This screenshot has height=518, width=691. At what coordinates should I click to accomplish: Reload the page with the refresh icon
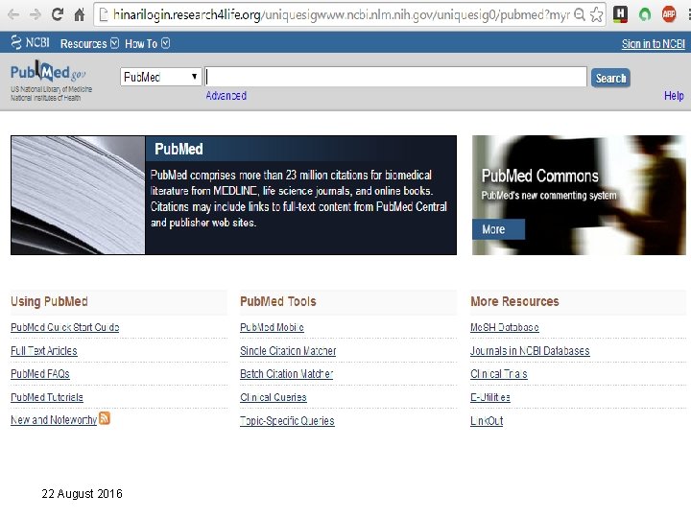point(58,14)
